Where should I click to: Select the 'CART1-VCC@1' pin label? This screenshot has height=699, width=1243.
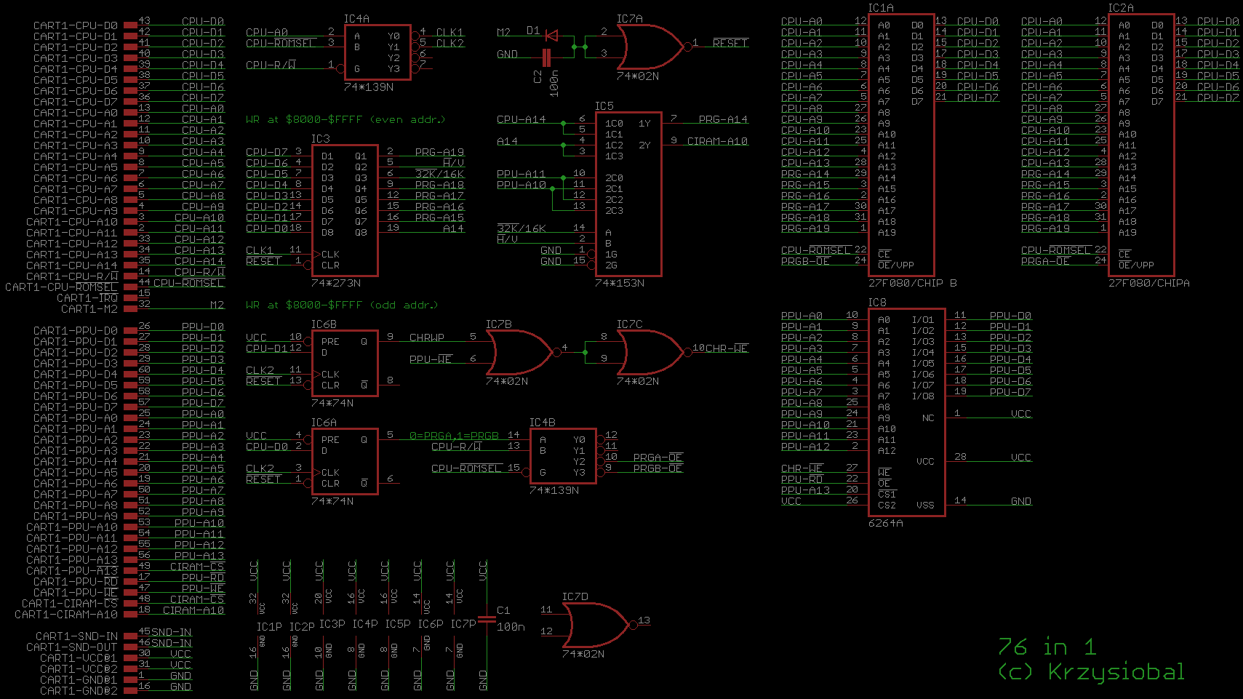[79, 658]
